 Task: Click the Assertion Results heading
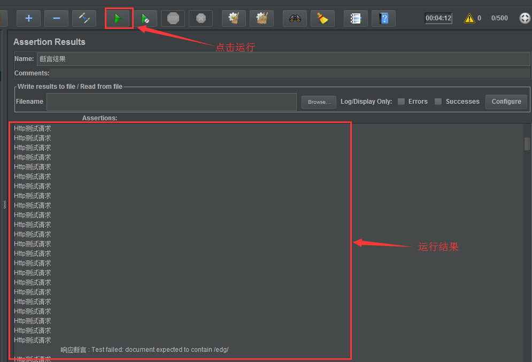(x=49, y=42)
